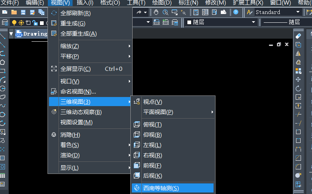This screenshot has width=312, height=194.
Task: Switch to the Drawing document tab
Action: [x=31, y=34]
